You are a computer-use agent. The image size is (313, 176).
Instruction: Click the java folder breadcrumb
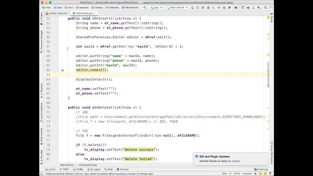[58, 8]
